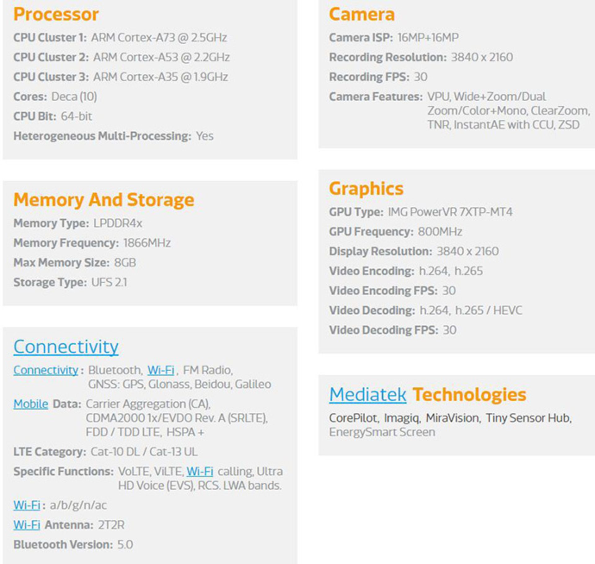Image resolution: width=595 pixels, height=564 pixels.
Task: Click the GPU Type label
Action: pyautogui.click(x=356, y=212)
